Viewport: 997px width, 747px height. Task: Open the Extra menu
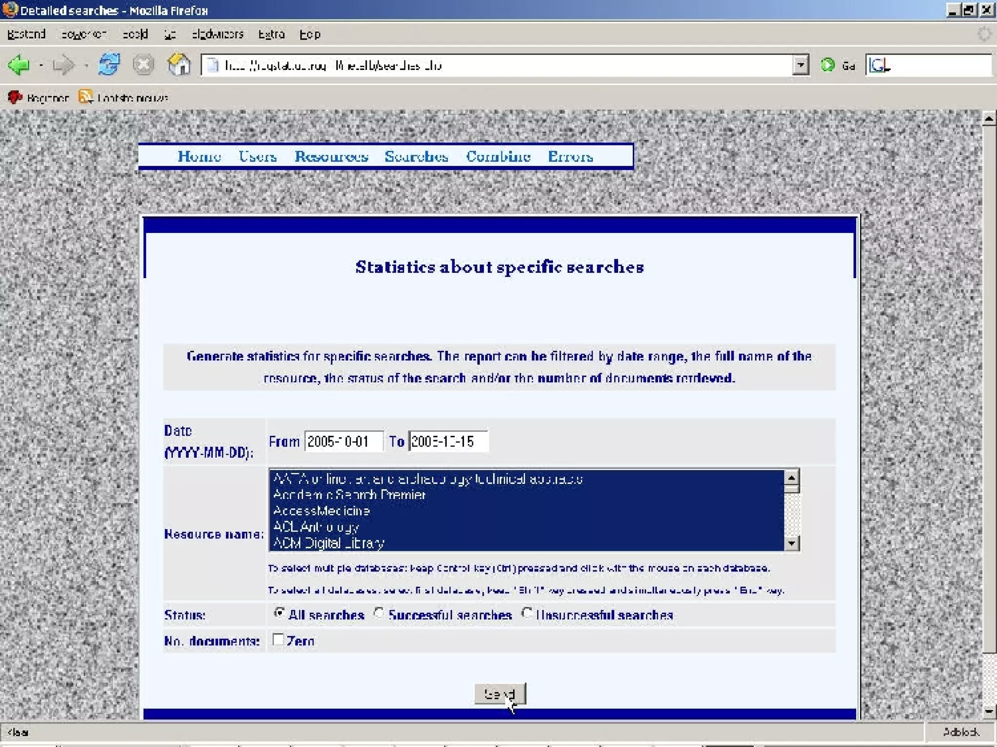click(x=271, y=34)
